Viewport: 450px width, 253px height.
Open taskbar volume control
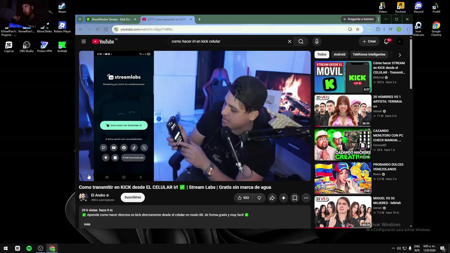coord(399,248)
